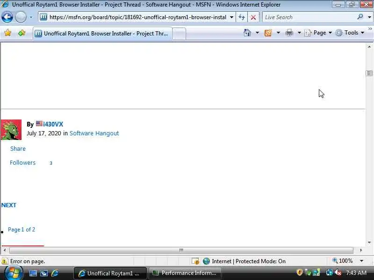The image size is (374, 280).
Task: Open a new blank tab
Action: (179, 34)
